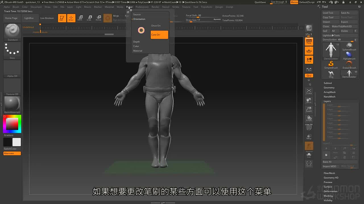Select the SphereBrush tool
The image size is (364, 204).
349,46
